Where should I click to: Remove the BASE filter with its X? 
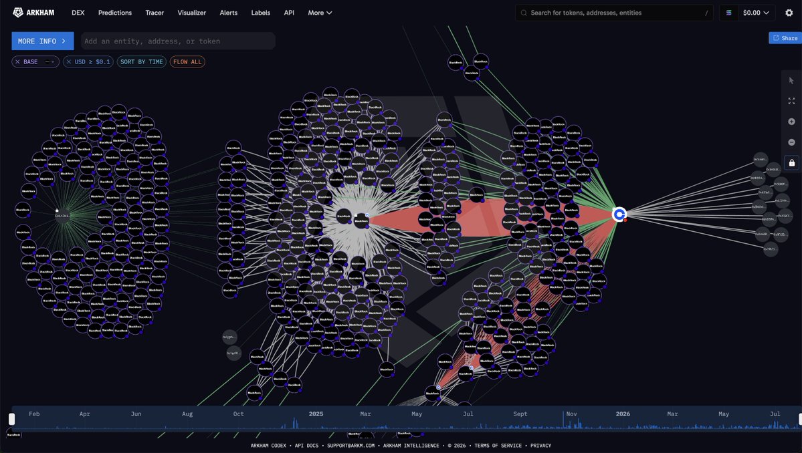click(x=17, y=61)
